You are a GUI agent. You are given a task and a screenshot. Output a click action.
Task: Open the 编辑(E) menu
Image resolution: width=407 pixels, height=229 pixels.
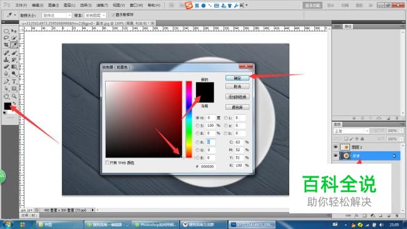coord(38,5)
